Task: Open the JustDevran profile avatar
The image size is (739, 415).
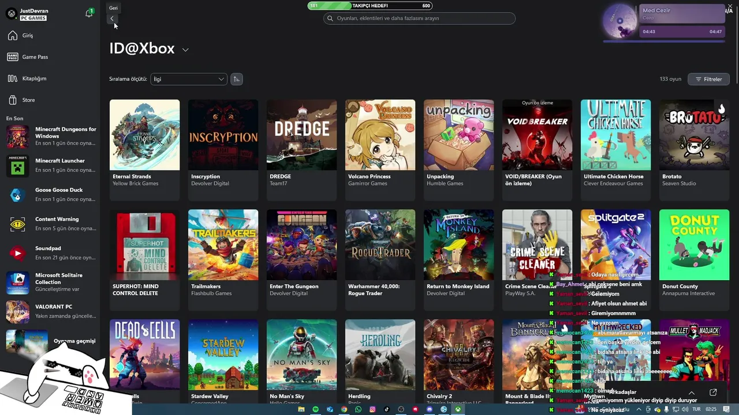Action: point(11,14)
